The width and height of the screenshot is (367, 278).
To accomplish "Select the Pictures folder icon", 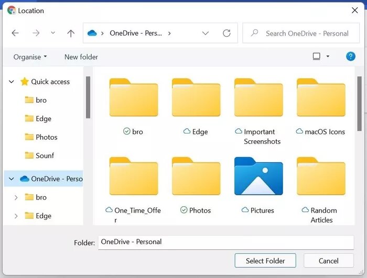I will point(258,176).
